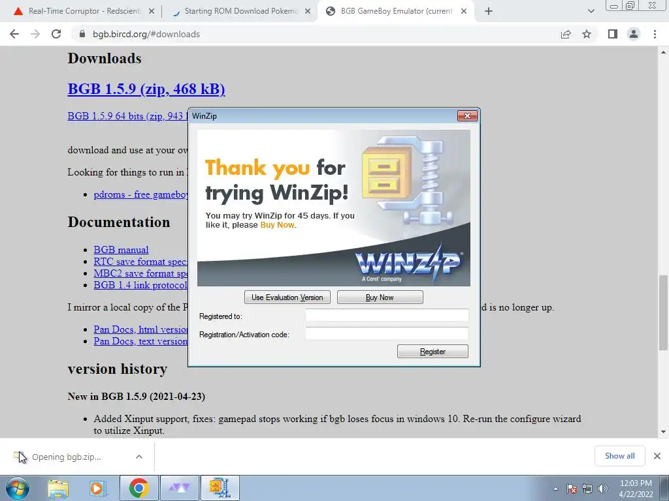Close the BGB GameBoy Emulator tab
Viewport: 669px width, 501px height.
[464, 12]
